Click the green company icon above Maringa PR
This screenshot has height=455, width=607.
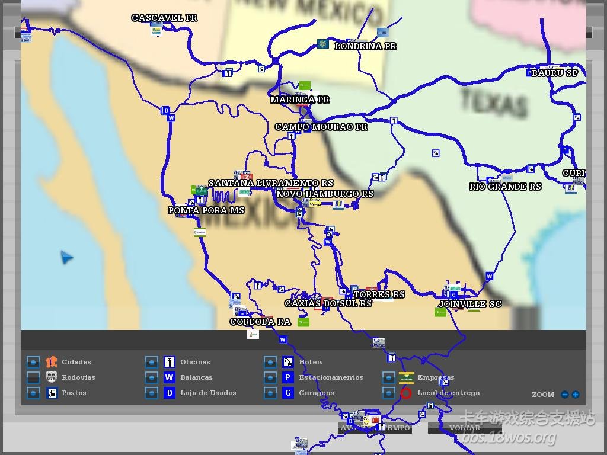(x=304, y=85)
